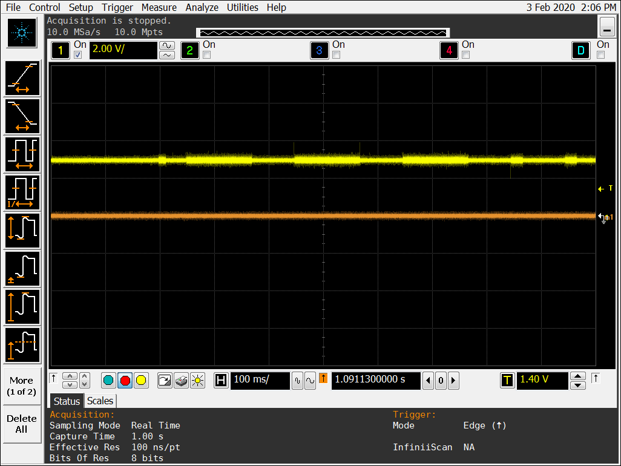Toggle channel 1 On checkbox
This screenshot has width=621, height=466.
[x=78, y=55]
